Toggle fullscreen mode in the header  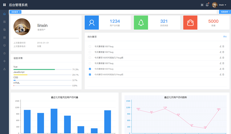(x=202, y=5)
